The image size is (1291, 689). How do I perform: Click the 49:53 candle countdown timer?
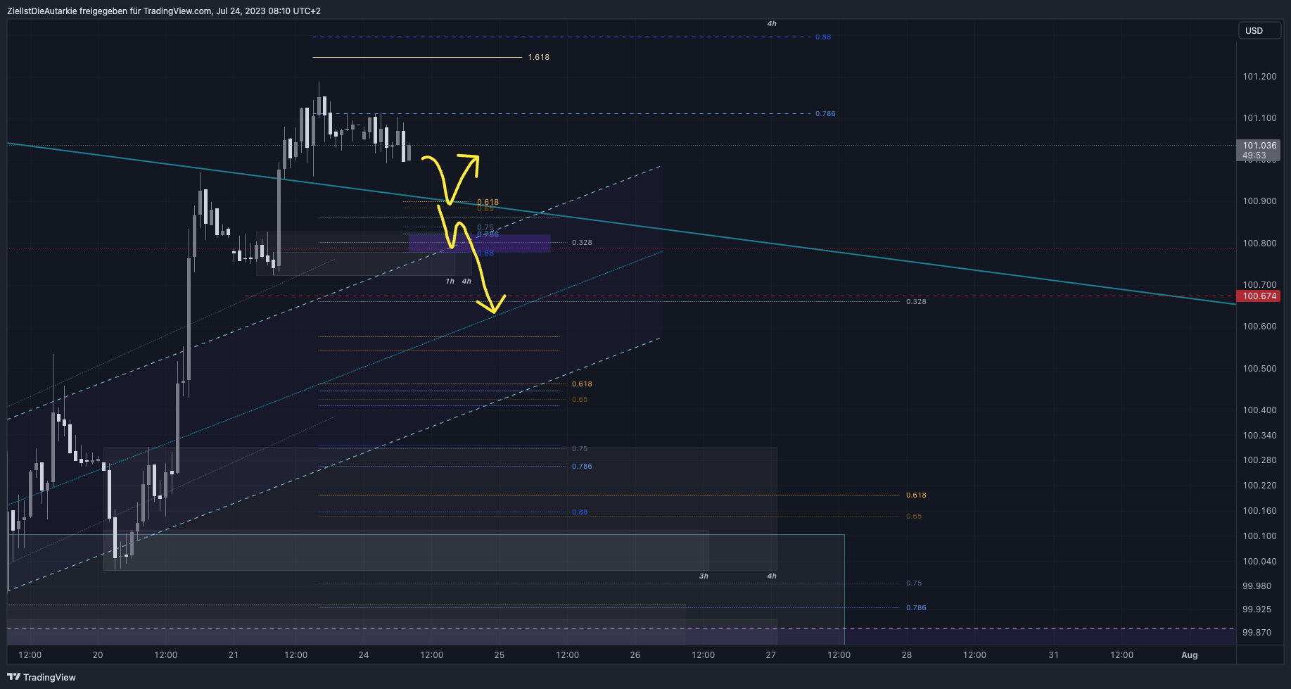click(x=1254, y=156)
